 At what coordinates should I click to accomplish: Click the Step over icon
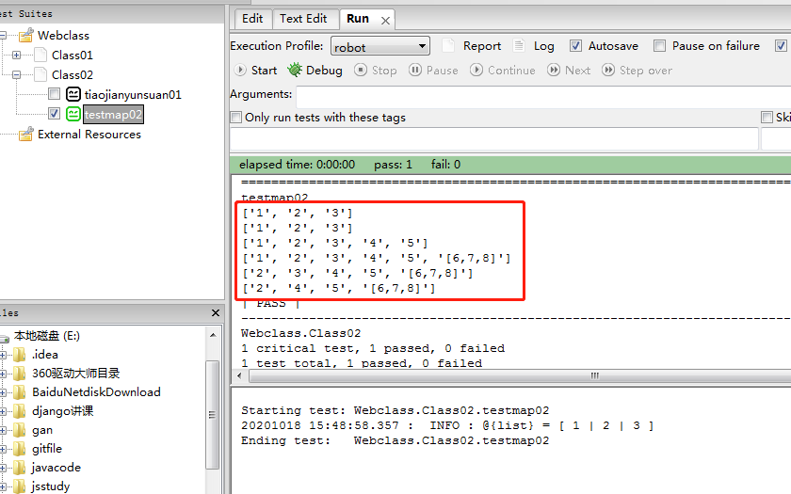coord(608,70)
